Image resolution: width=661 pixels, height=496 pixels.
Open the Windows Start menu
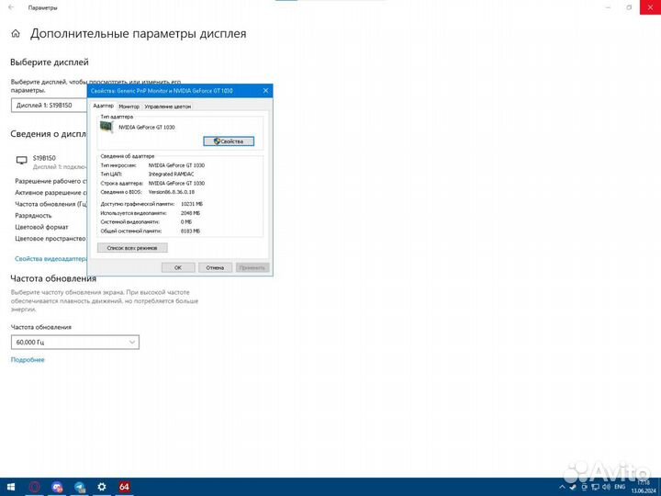click(x=10, y=487)
